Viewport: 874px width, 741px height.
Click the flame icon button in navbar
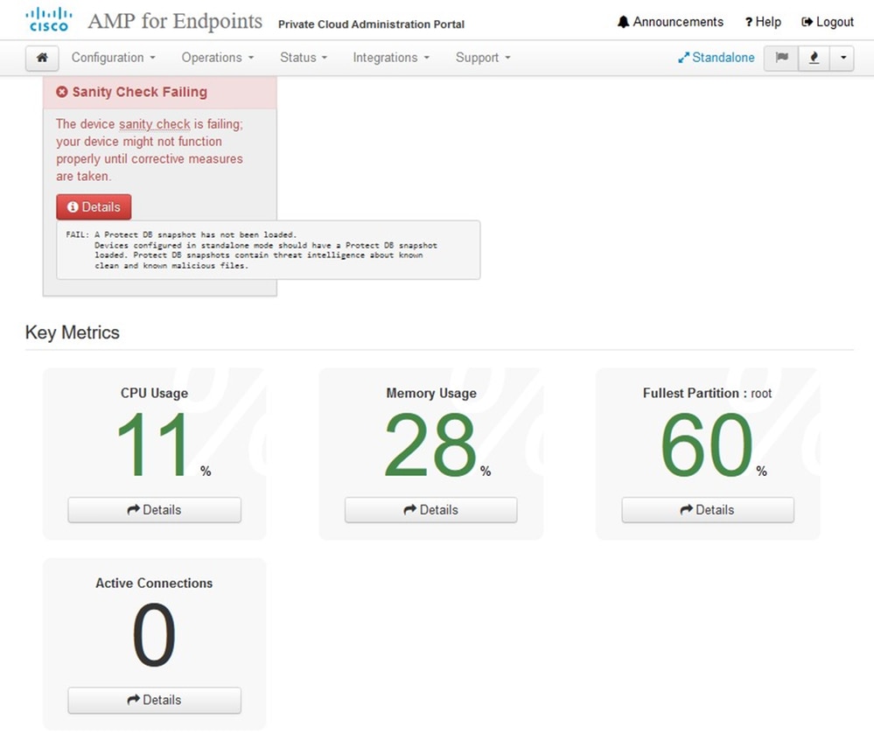815,58
